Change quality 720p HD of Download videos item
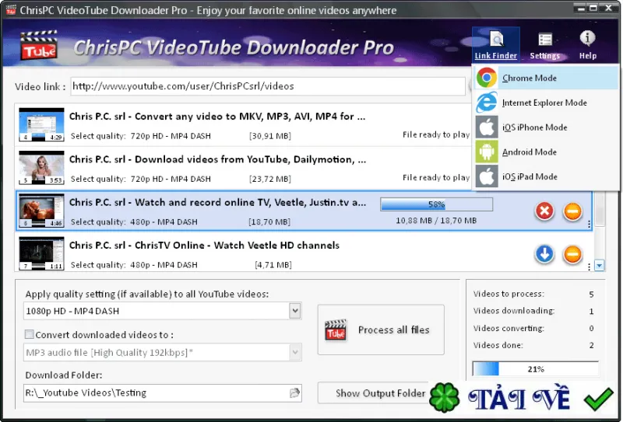 (x=171, y=179)
